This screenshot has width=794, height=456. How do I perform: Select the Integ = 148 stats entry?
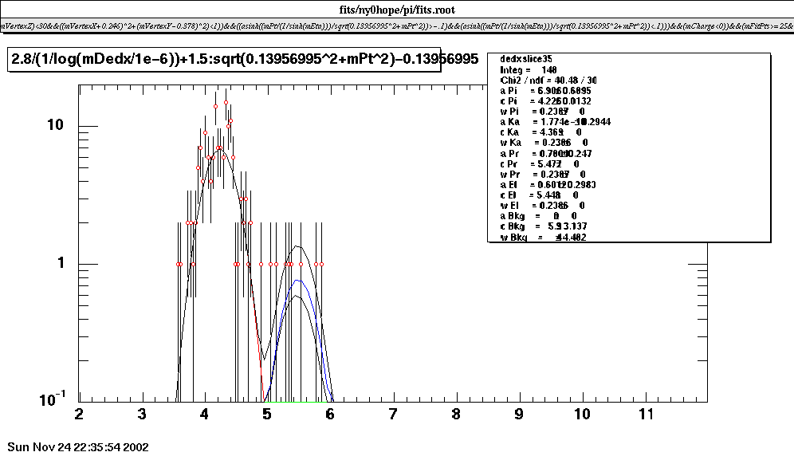[529, 69]
